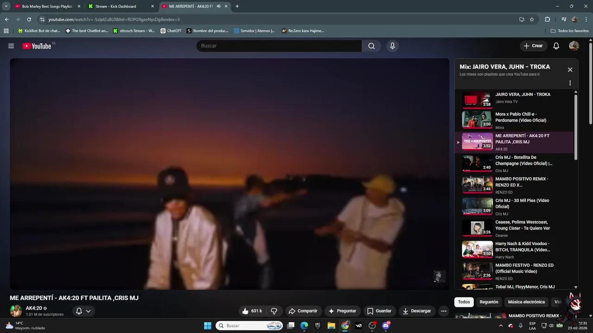The height and width of the screenshot is (333, 593).
Task: Click the playlist panel scrollbar
Action: coord(576,127)
